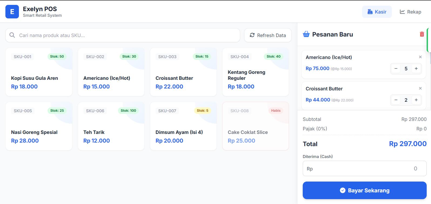Clear the order with the trash icon
This screenshot has height=204, width=431.
coord(422,34)
